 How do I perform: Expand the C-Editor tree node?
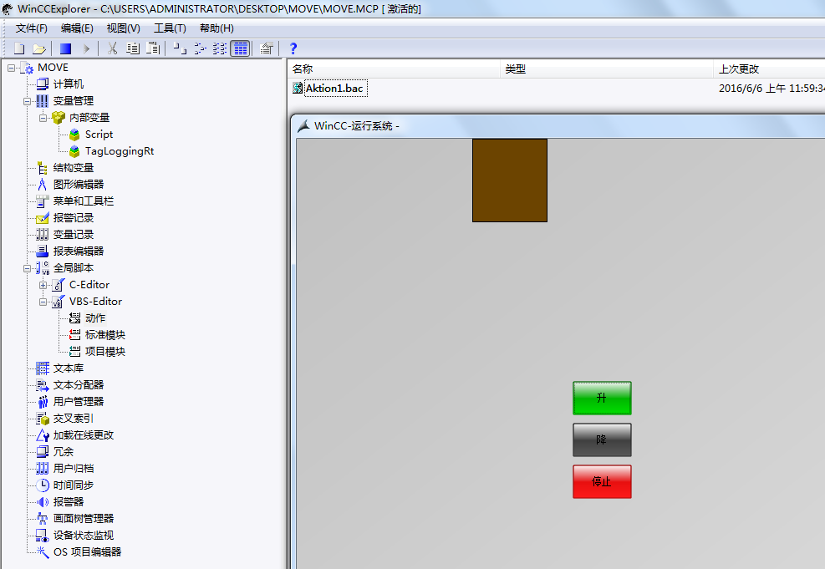(x=43, y=285)
